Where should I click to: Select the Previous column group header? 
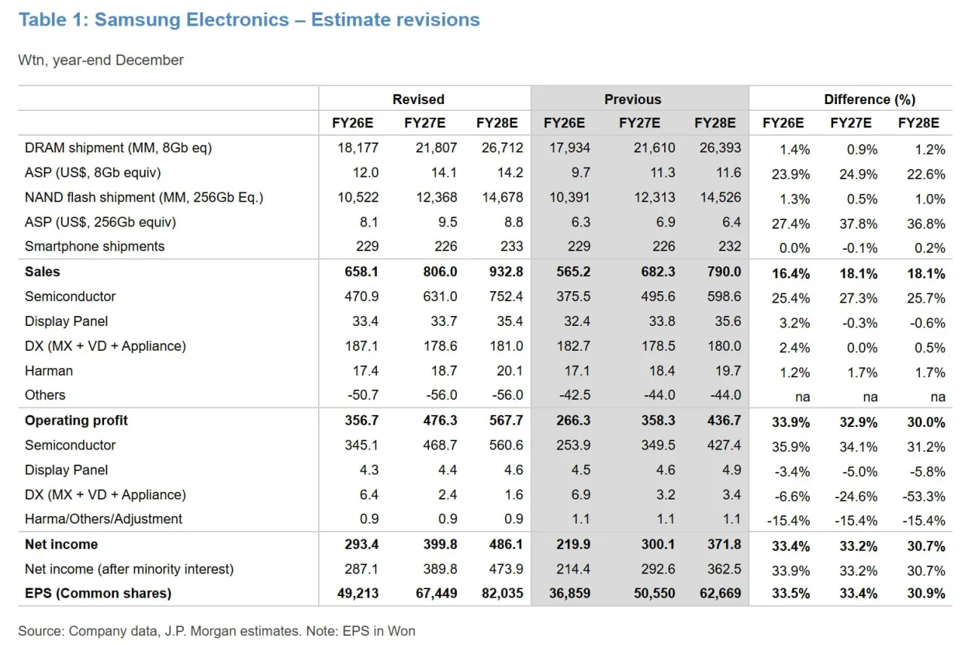click(x=633, y=99)
